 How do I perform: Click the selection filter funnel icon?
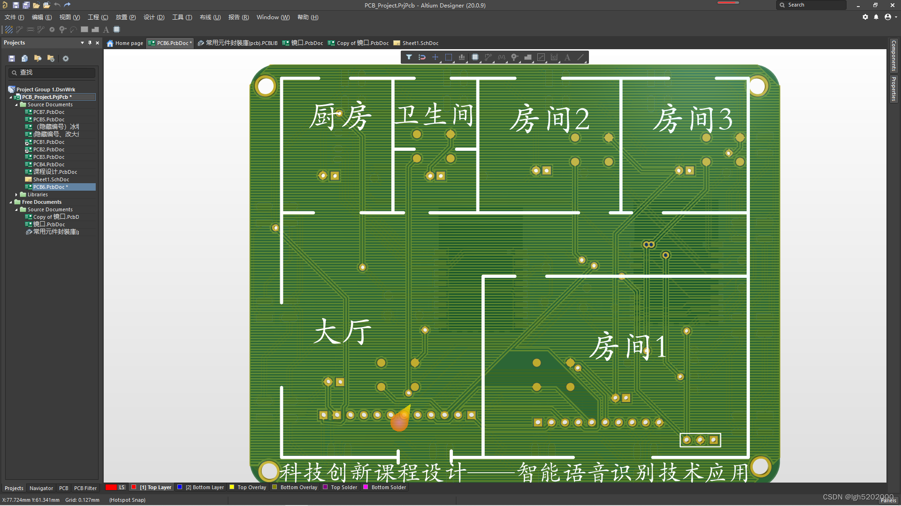409,57
